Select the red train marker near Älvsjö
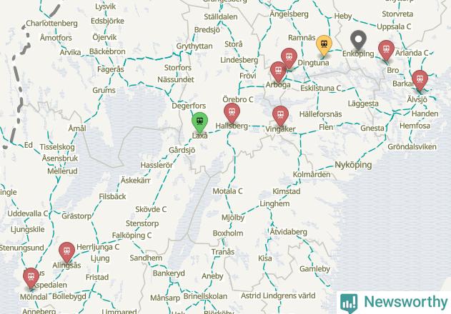The image size is (451, 314). click(420, 80)
